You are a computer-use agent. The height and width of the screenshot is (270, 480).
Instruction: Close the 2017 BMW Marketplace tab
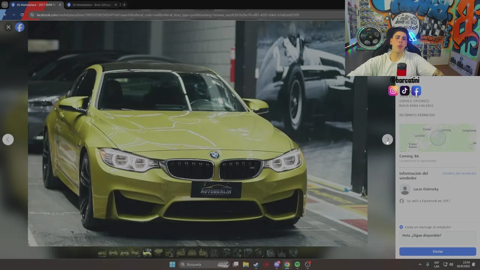click(59, 5)
